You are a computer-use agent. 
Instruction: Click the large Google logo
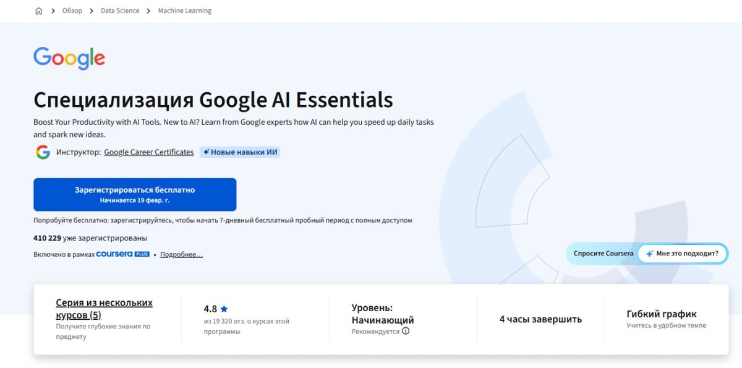click(69, 59)
